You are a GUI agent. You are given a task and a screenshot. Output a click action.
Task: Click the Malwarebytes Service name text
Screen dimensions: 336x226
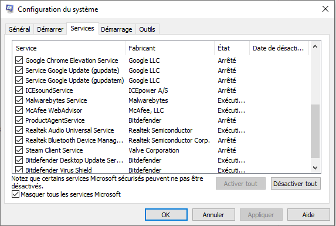56,100
